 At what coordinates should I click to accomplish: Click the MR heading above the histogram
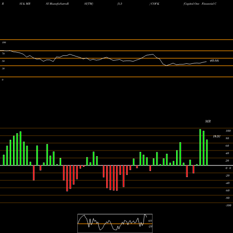tap(208, 121)
